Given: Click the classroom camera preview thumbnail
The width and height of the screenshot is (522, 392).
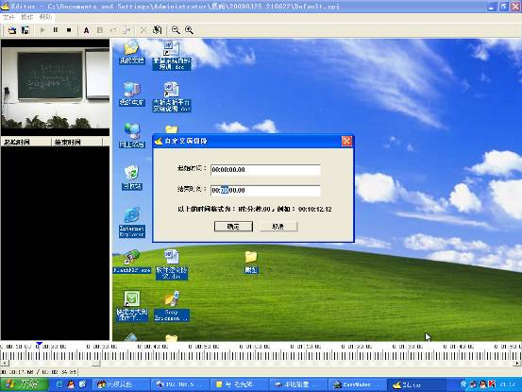Looking at the screenshot, I should [x=56, y=88].
